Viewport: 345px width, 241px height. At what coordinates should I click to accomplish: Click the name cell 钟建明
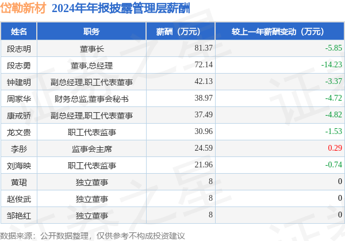point(19,82)
